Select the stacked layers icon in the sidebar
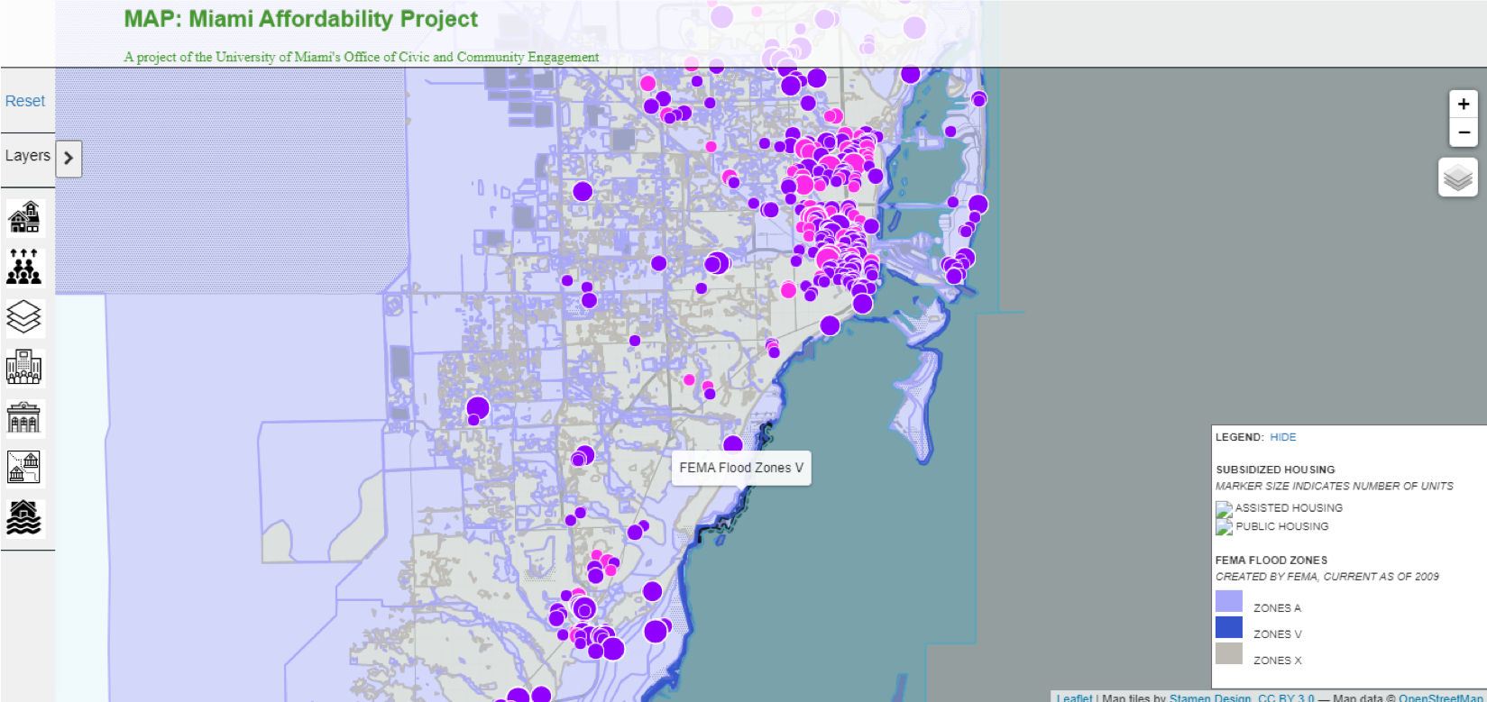The height and width of the screenshot is (702, 1487). pos(24,317)
